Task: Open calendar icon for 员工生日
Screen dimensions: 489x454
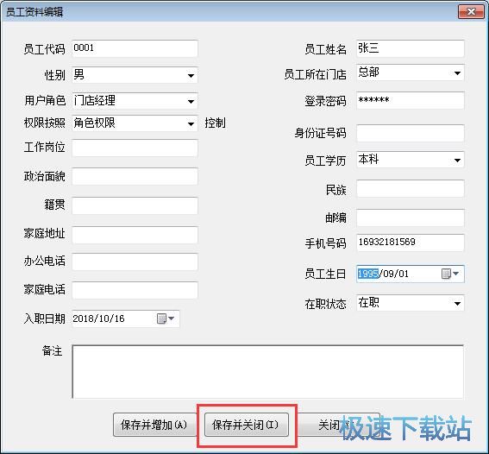Action: 449,274
